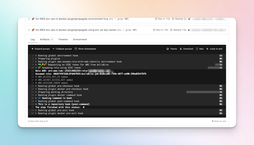Expand Running global pre-checkout hook group
Viewport: 254px width, 145px height.
pyautogui.click(x=36, y=86)
